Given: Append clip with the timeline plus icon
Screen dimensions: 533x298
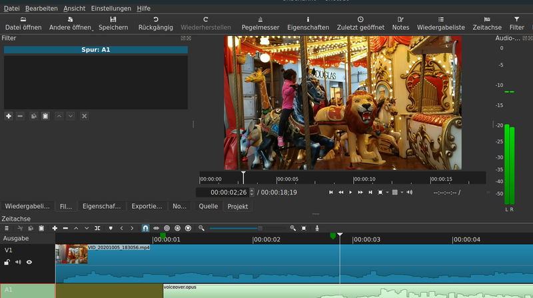Looking at the screenshot, I should click(x=55, y=228).
